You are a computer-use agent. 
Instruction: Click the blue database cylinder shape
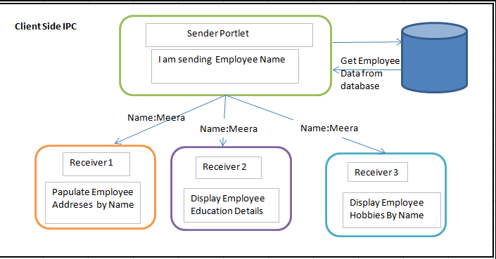point(434,58)
